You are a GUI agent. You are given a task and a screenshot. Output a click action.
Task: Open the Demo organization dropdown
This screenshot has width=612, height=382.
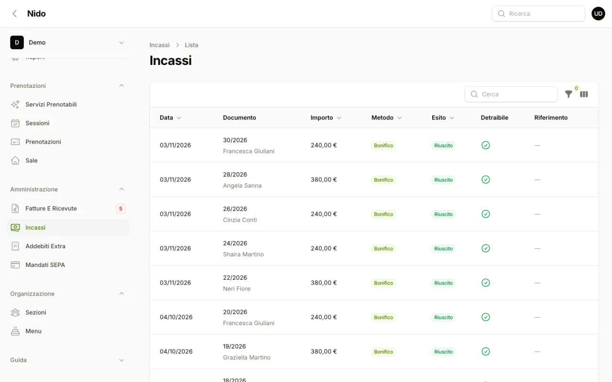pos(68,42)
